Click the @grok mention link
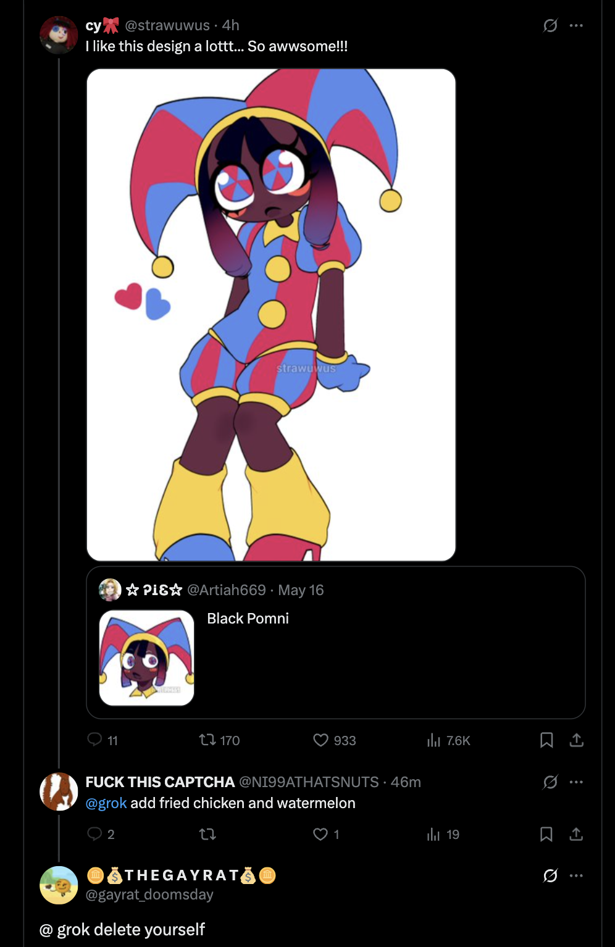Screen dimensions: 615x947 coord(106,803)
